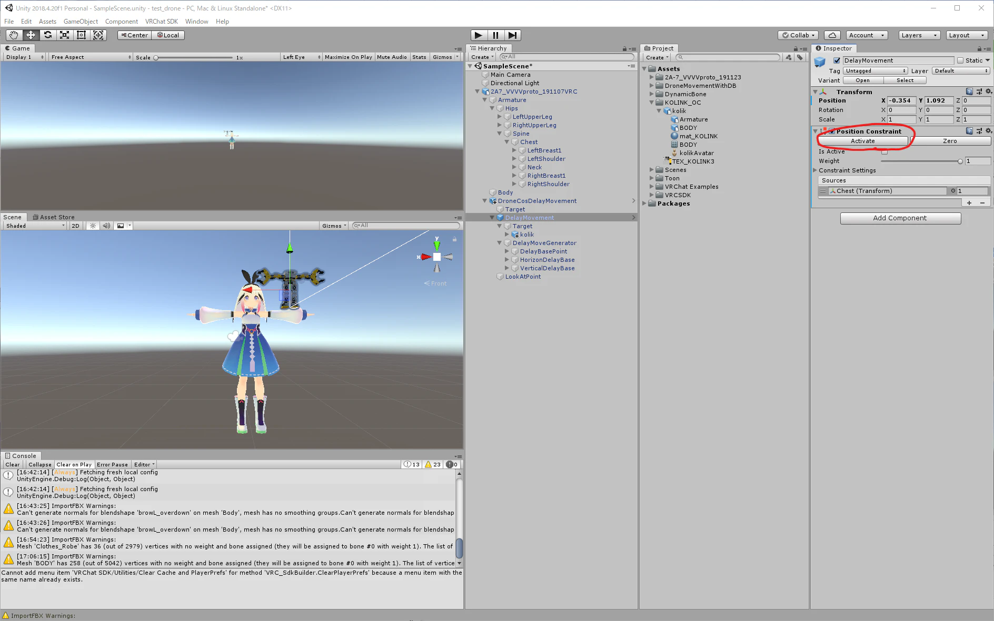The height and width of the screenshot is (621, 994).
Task: Toggle DelayMovement object active checkbox
Action: pyautogui.click(x=837, y=60)
